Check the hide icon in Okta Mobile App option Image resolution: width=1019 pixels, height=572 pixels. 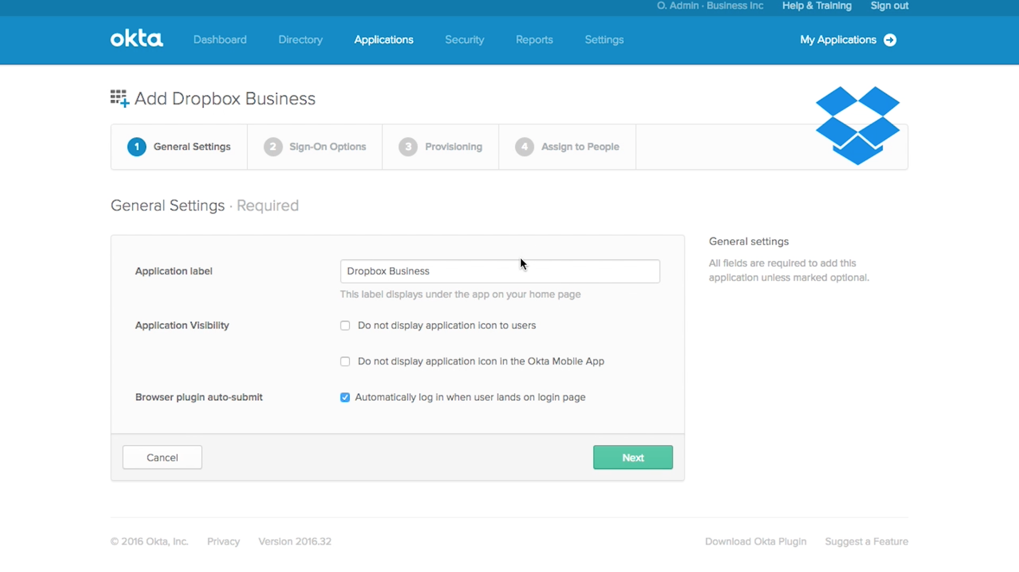click(x=345, y=361)
